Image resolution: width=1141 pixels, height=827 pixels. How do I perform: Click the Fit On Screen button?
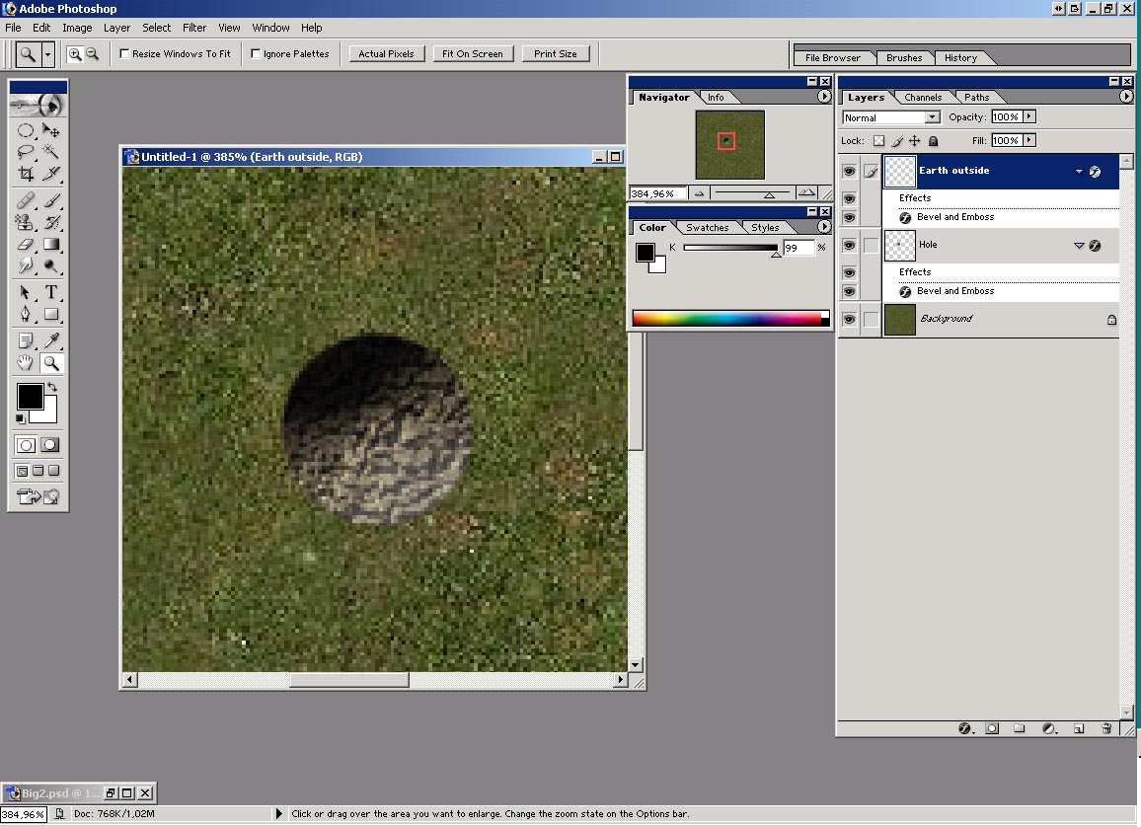pyautogui.click(x=473, y=54)
